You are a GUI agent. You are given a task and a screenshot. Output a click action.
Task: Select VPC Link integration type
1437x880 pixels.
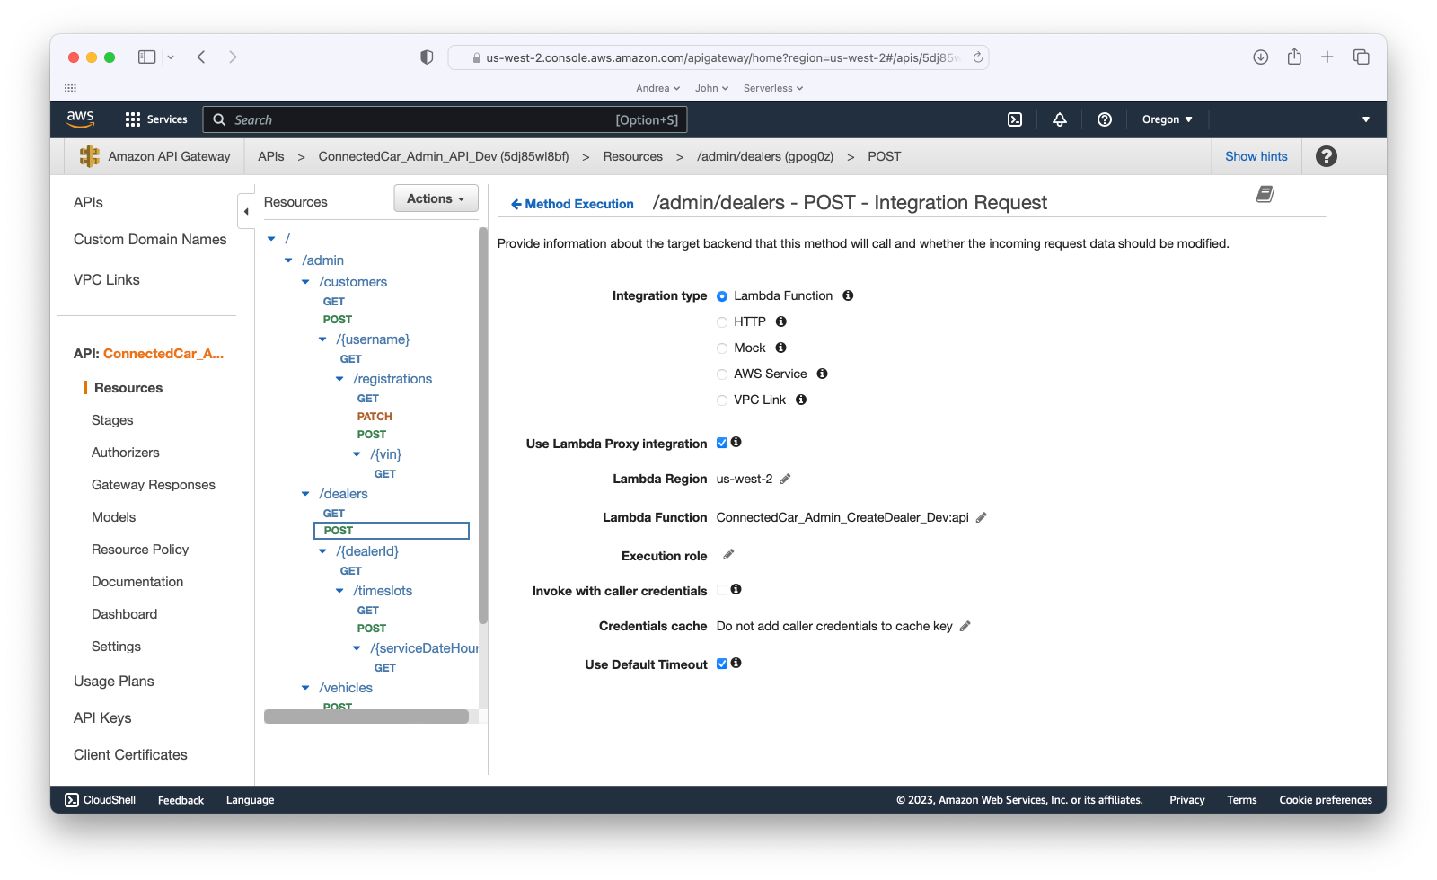coord(722,400)
